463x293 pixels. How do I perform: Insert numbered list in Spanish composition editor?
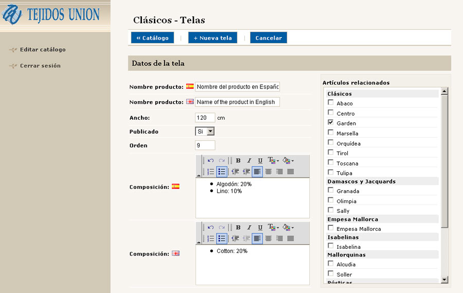pyautogui.click(x=210, y=172)
